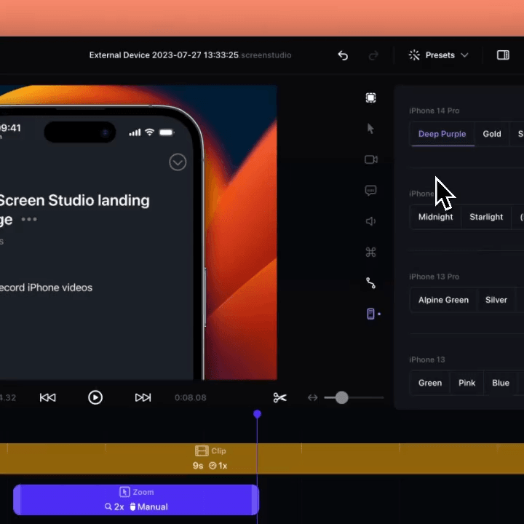524x524 pixels.
Task: Choose Gold iPhone 14 Pro option
Action: (492, 134)
